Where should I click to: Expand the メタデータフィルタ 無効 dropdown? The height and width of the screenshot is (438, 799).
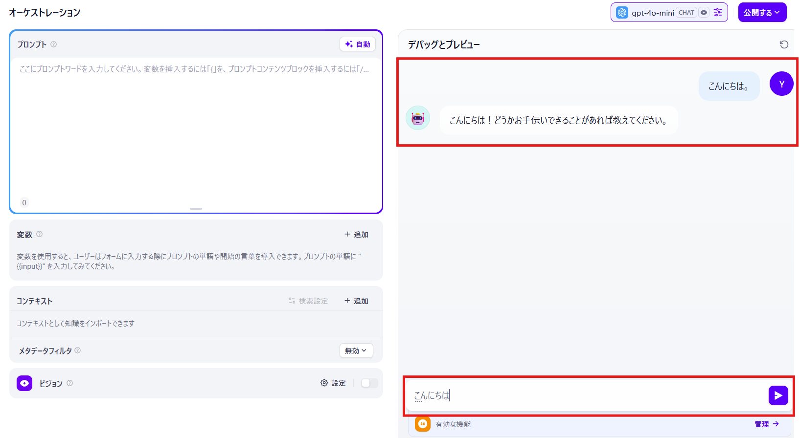click(356, 350)
